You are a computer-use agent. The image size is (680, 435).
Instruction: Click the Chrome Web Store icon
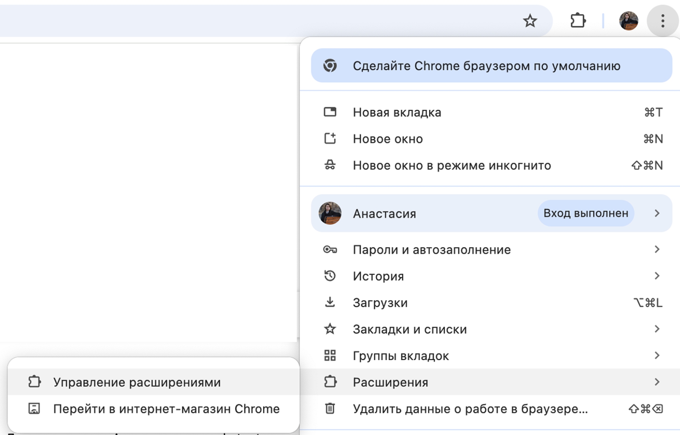click(x=34, y=408)
